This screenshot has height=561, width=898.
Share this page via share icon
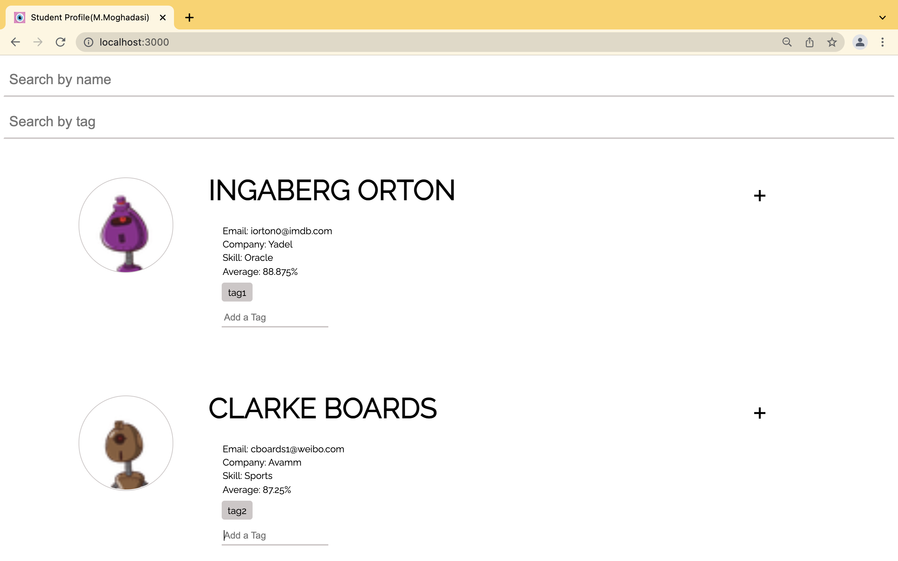coord(809,42)
